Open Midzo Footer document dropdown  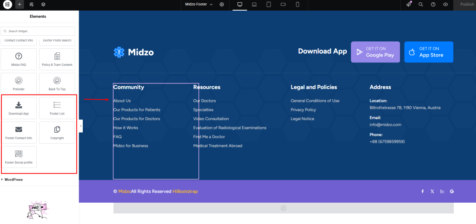point(199,5)
